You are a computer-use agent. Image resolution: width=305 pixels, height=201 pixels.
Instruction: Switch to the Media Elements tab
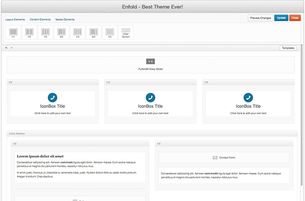coord(65,20)
